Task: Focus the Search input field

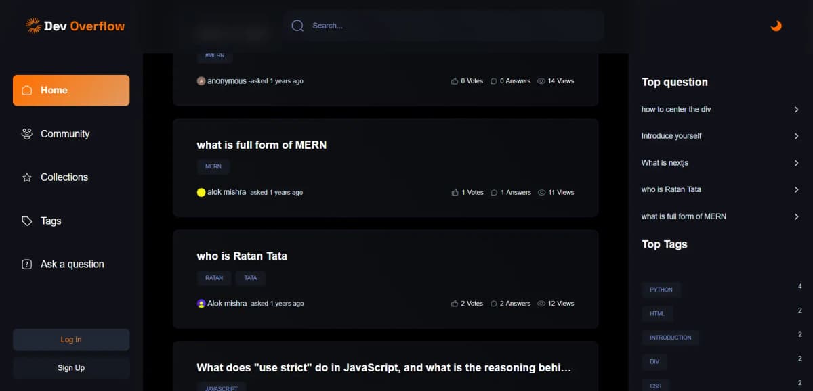Action: tap(444, 26)
